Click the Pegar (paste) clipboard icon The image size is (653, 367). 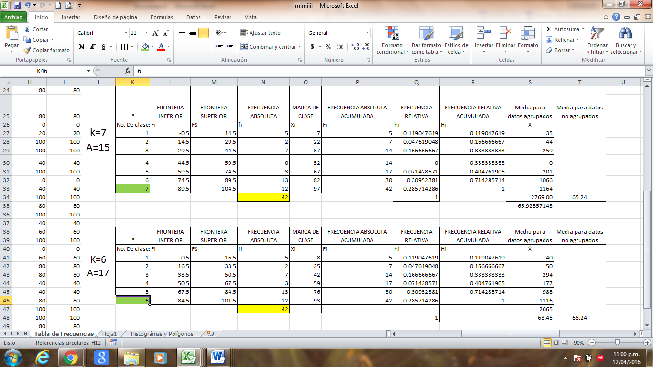tap(11, 34)
